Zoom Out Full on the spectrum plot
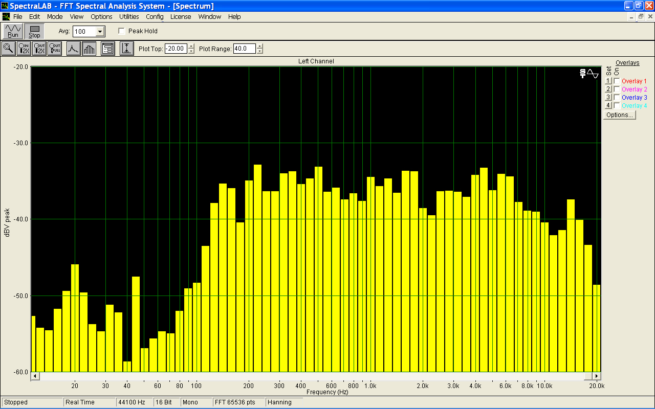Image resolution: width=655 pixels, height=409 pixels. [55, 49]
